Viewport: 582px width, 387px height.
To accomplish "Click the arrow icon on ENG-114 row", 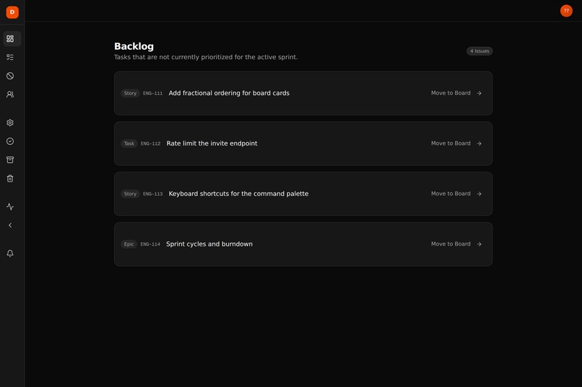I will tap(479, 244).
